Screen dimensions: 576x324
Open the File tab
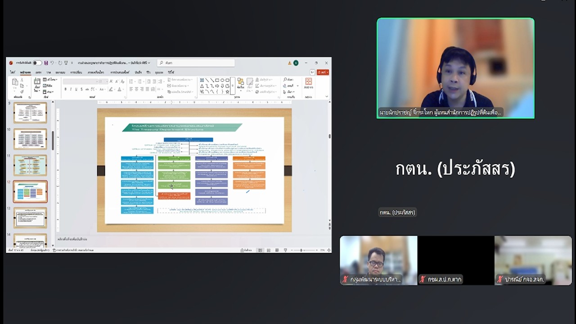[x=13, y=72]
